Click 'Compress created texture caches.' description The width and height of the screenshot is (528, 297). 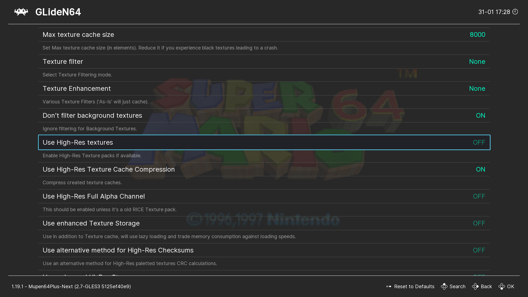click(82, 183)
